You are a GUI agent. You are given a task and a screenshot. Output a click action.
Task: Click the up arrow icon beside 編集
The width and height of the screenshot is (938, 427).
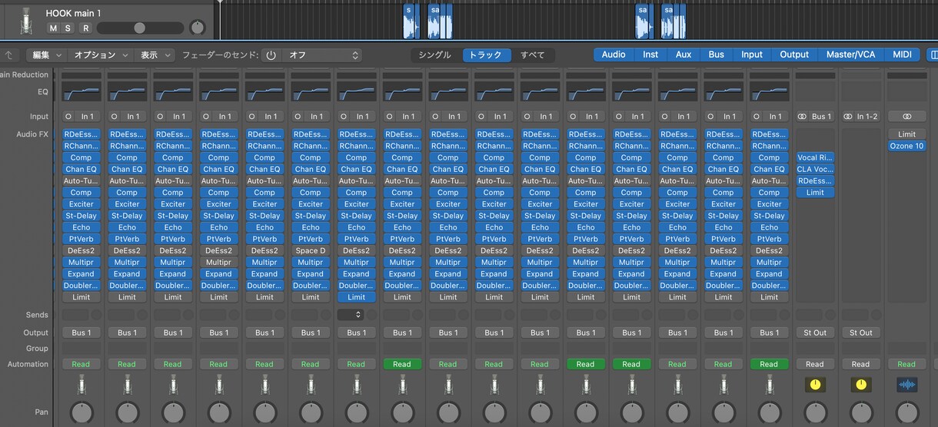9,55
